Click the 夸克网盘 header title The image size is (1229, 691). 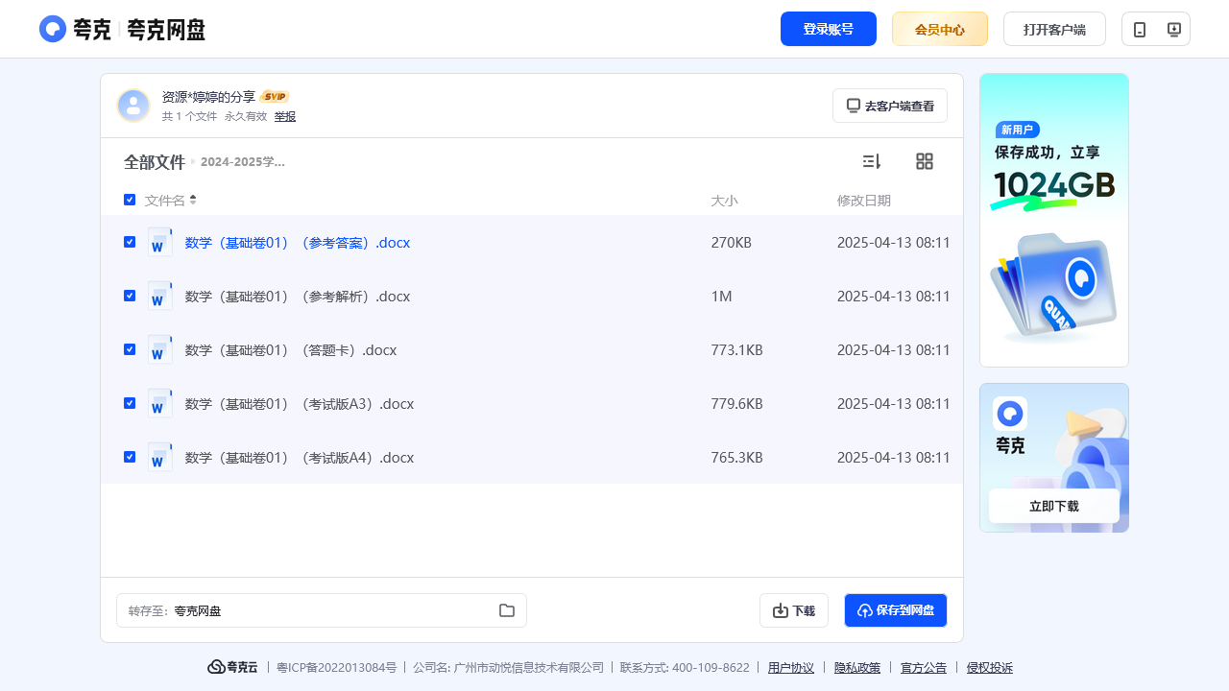(x=166, y=30)
